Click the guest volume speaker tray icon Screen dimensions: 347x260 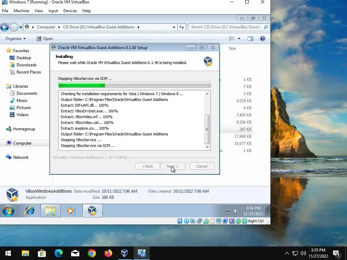236,211
